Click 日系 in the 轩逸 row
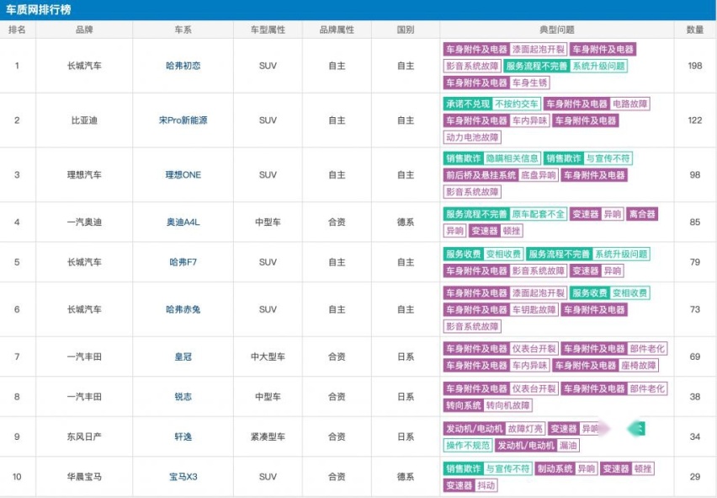This screenshot has height=498, width=717. (x=405, y=436)
